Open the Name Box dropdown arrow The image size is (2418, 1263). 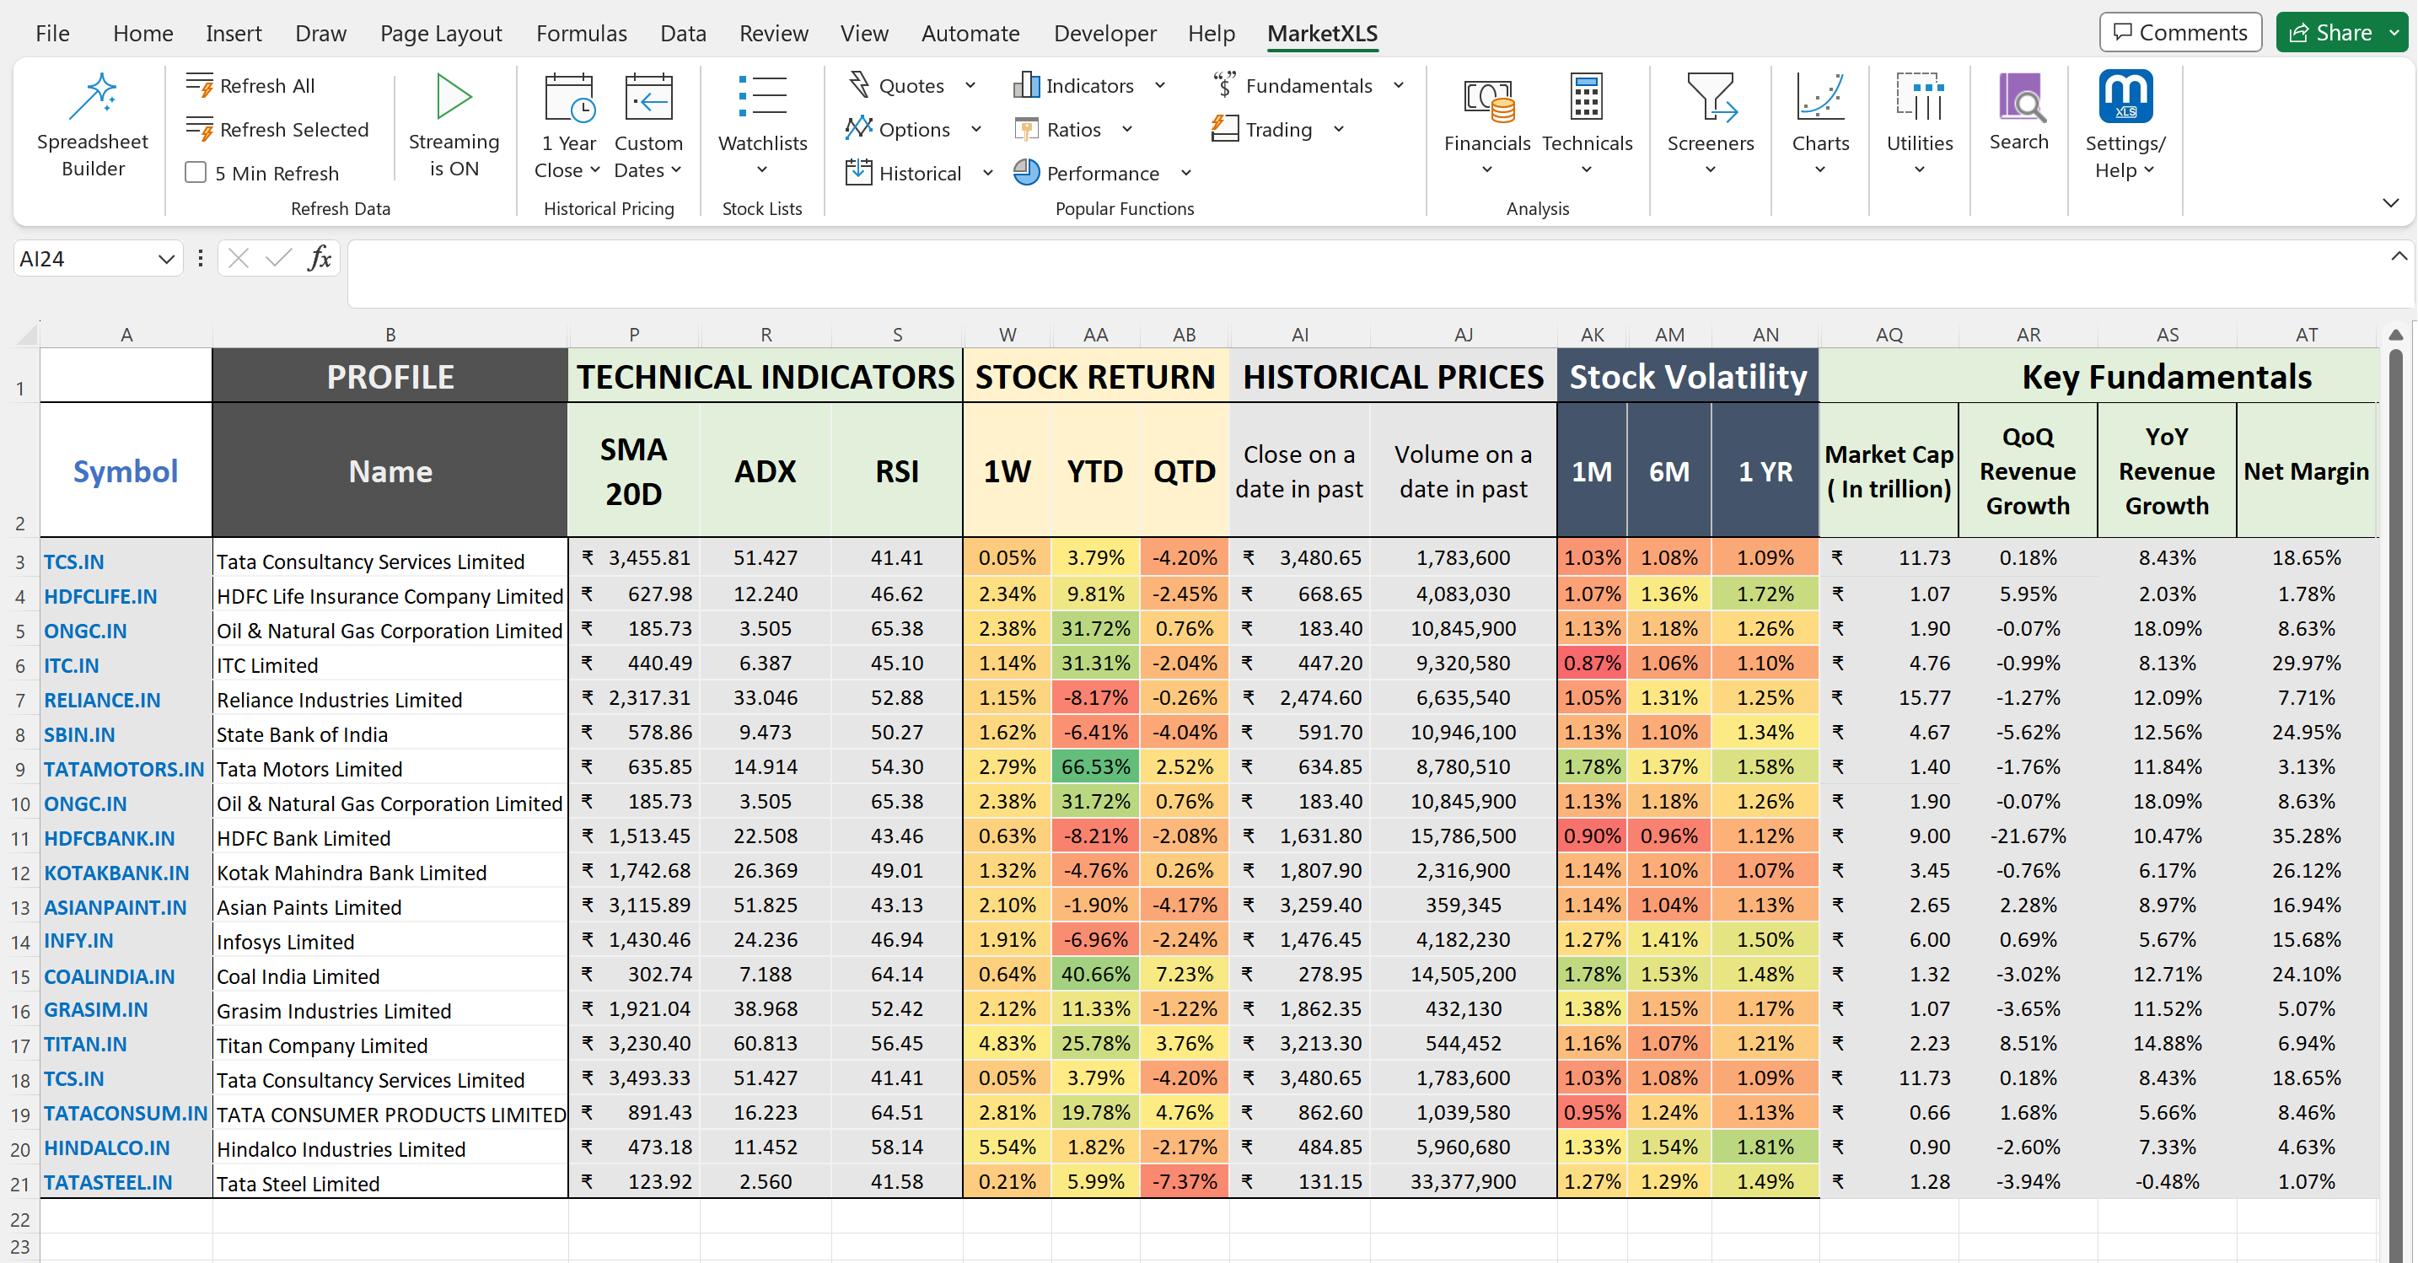166,258
